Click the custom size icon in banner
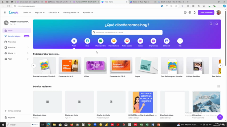The image size is (227, 127). pyautogui.click(x=211, y=24)
